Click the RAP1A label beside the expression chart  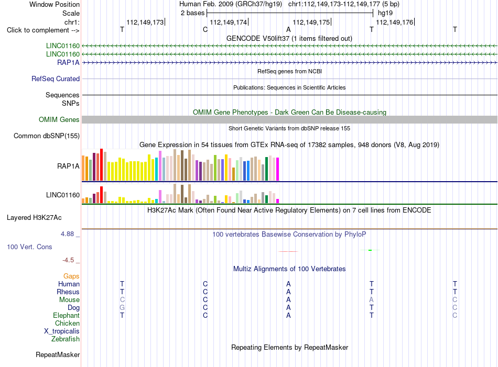pos(68,166)
